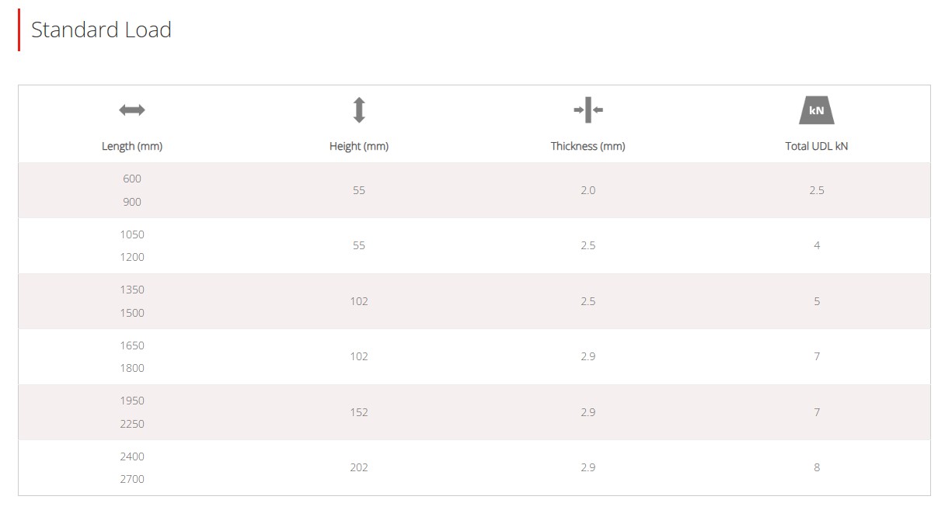Select the 1800 length entry
Screen dimensions: 945x531
point(132,368)
